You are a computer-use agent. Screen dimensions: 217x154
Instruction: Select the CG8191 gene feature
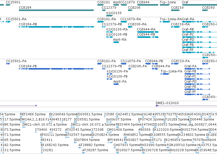[101, 5]
